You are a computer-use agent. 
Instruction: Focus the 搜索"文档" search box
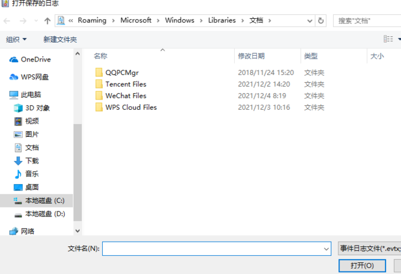[367, 21]
